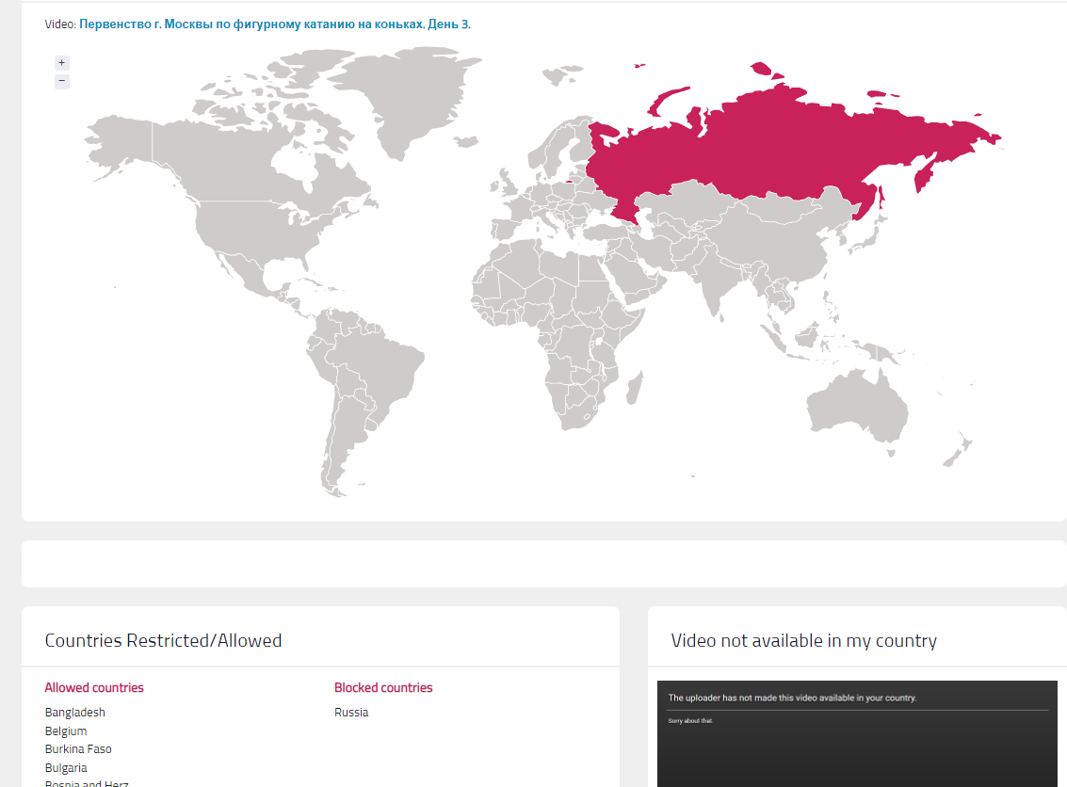Screen dimensions: 1067x787
Task: Click Russia under Blocked countries
Action: pyautogui.click(x=351, y=713)
